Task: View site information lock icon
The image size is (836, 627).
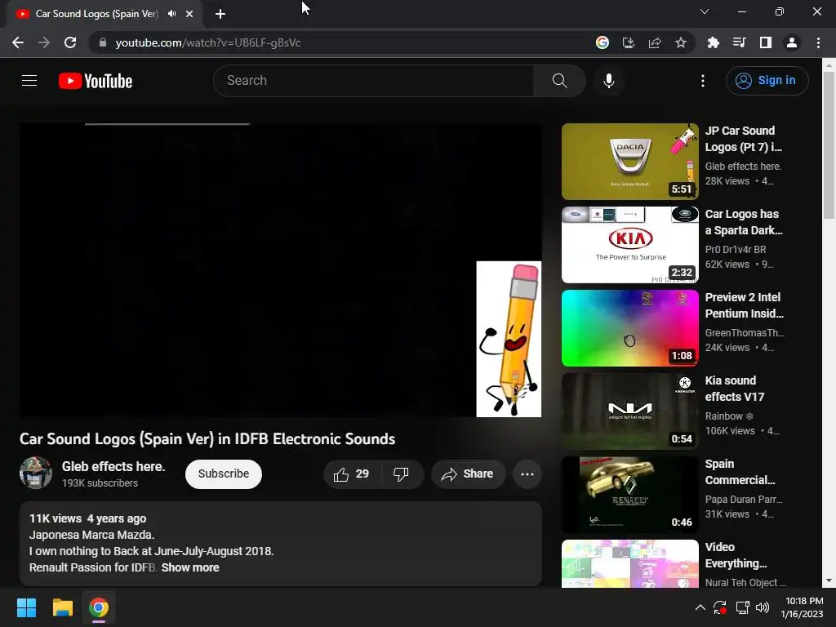Action: click(x=103, y=42)
